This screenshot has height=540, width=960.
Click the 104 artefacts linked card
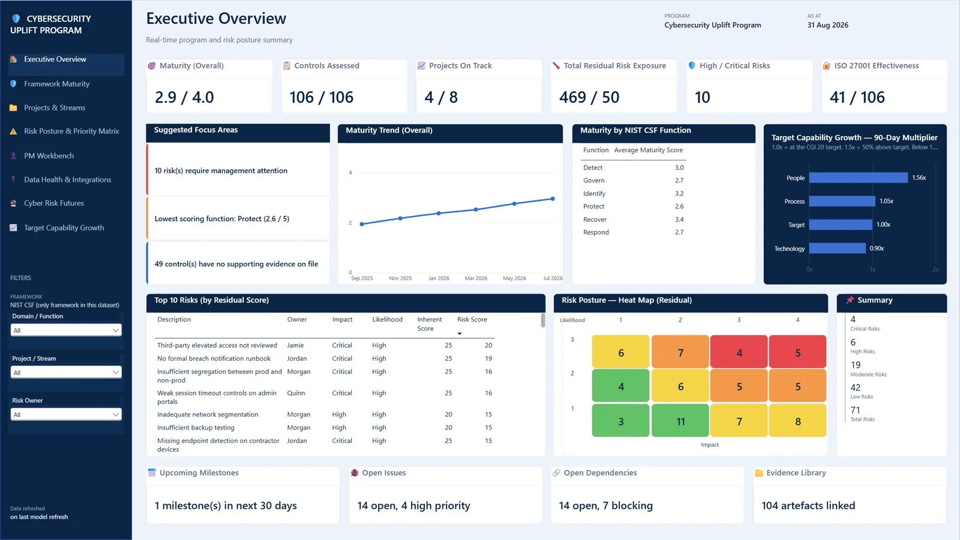point(850,505)
